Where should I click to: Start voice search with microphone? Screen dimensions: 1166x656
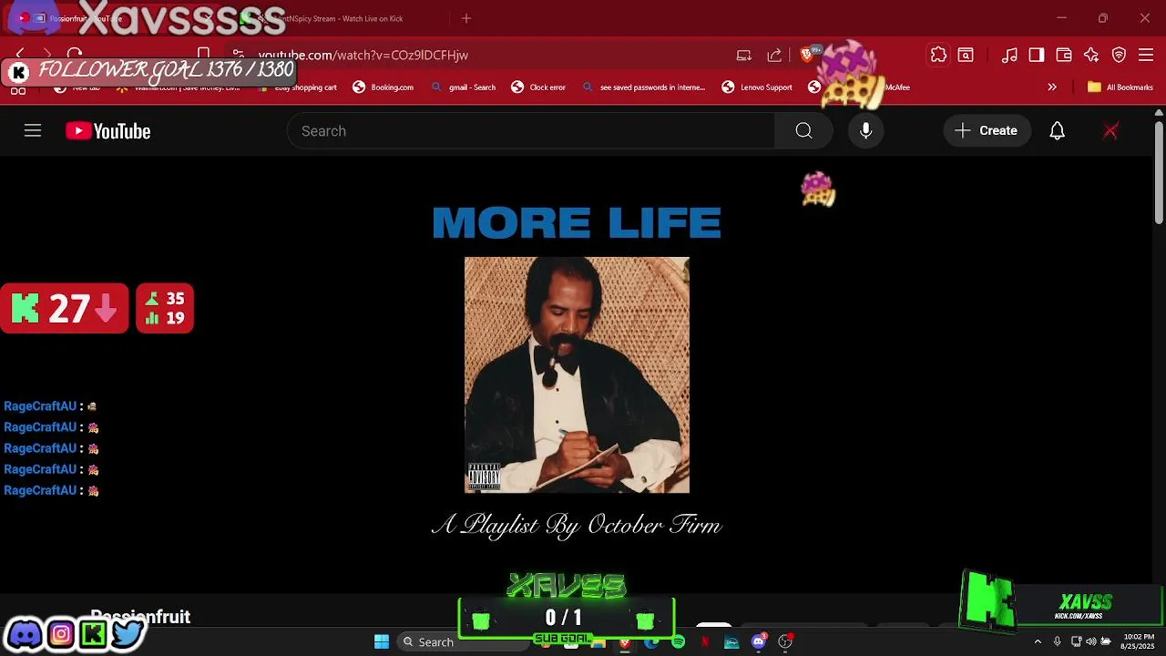866,131
